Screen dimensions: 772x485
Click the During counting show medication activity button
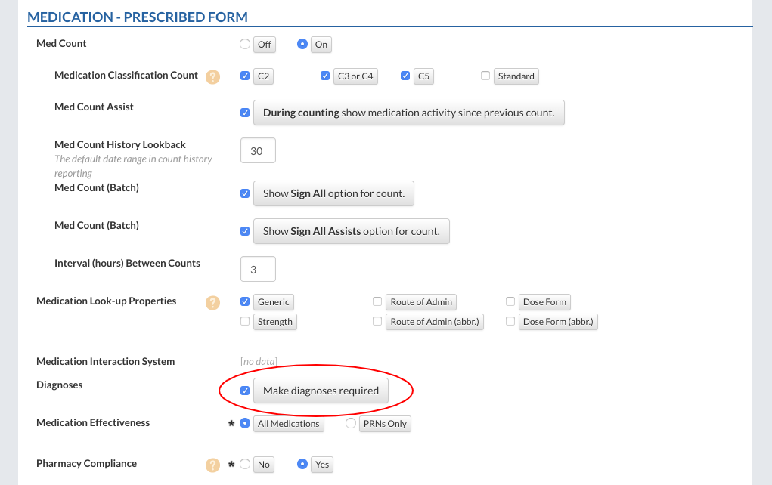tap(408, 113)
